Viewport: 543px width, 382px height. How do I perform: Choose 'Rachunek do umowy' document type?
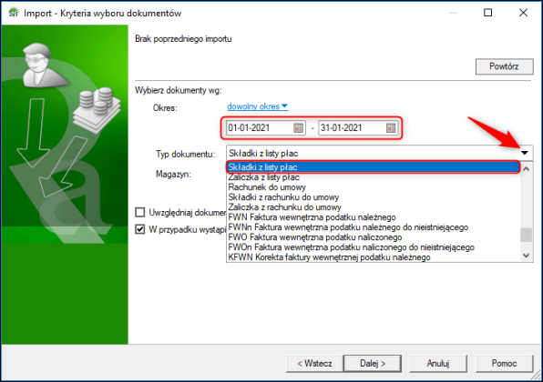[x=373, y=187]
